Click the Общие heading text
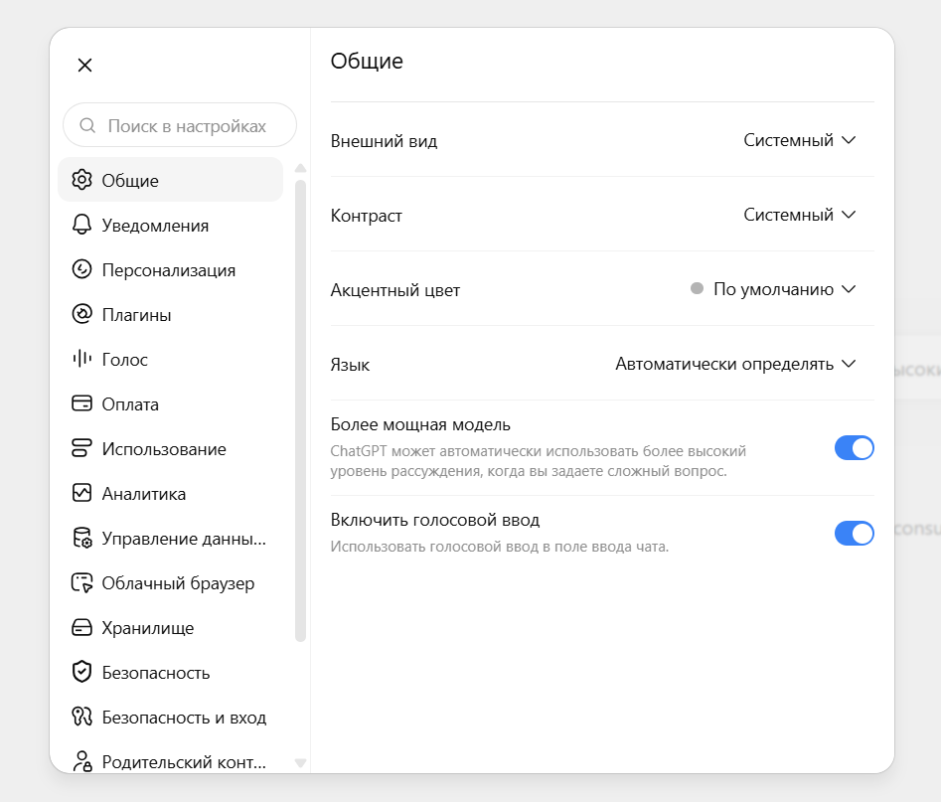Image resolution: width=941 pixels, height=802 pixels. pyautogui.click(x=367, y=61)
